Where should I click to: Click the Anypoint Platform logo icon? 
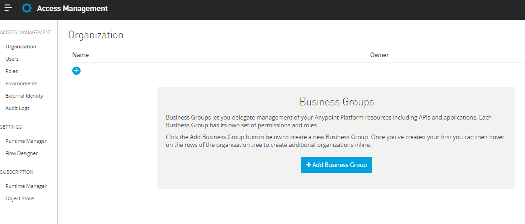point(27,8)
